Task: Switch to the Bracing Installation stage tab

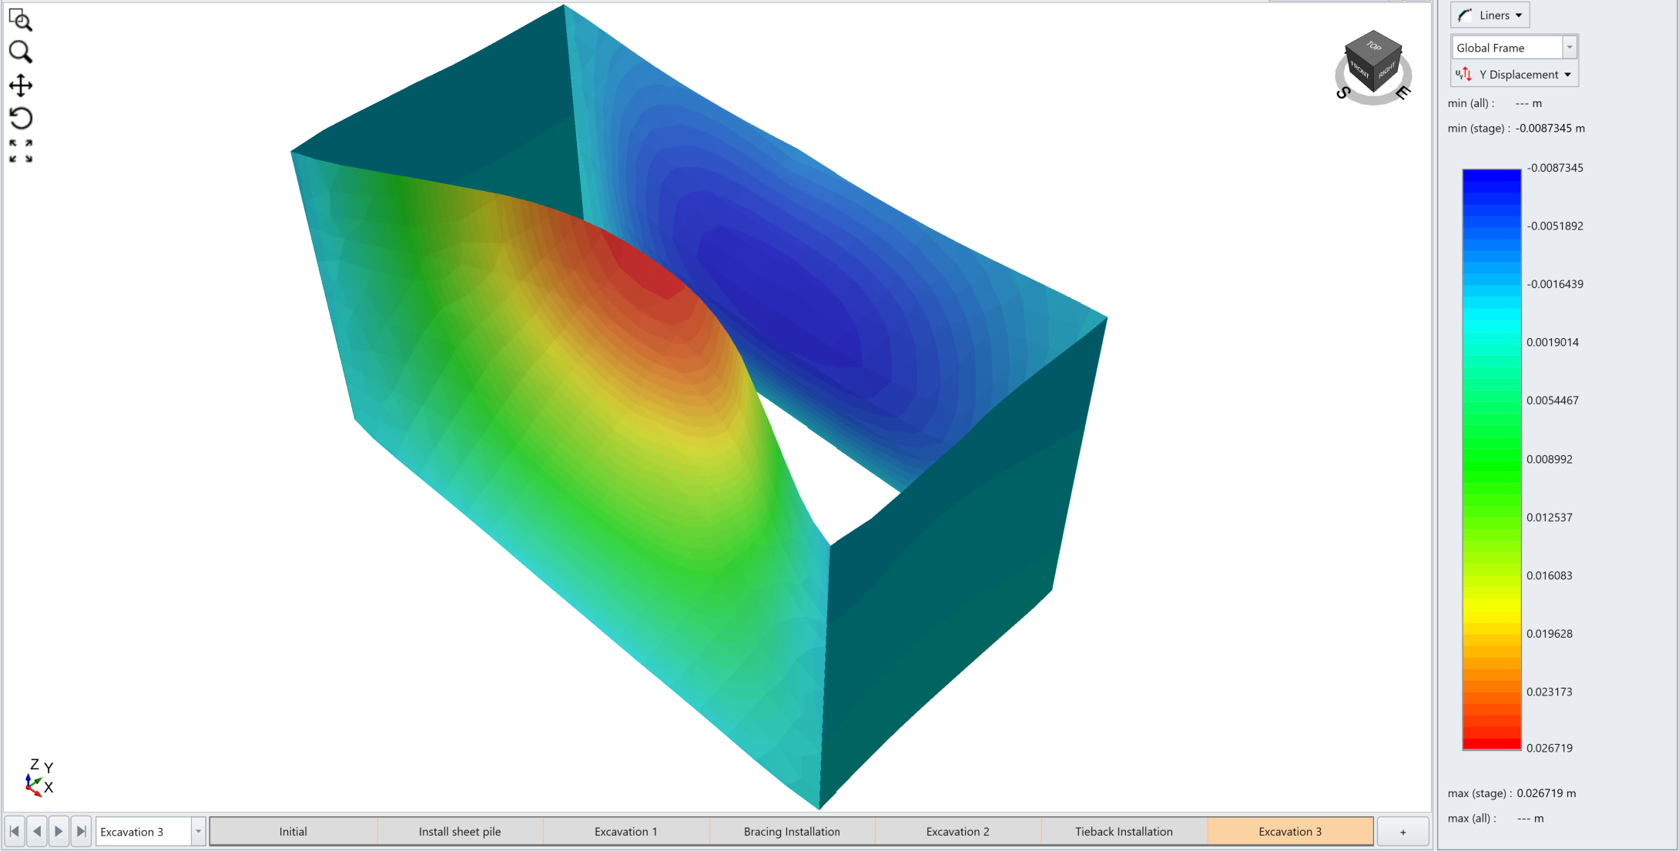Action: pyautogui.click(x=792, y=832)
